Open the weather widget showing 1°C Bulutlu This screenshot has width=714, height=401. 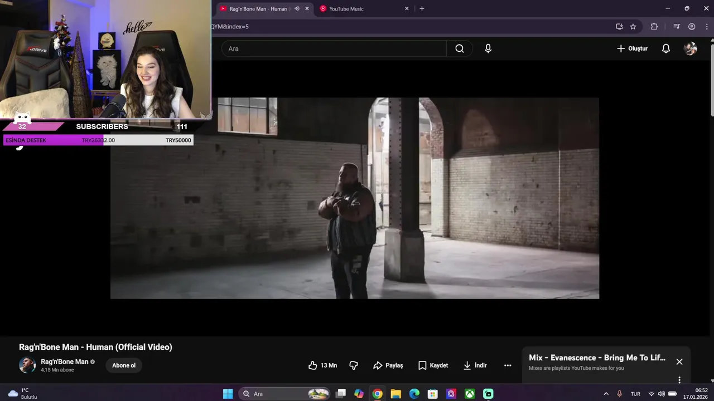(23, 394)
